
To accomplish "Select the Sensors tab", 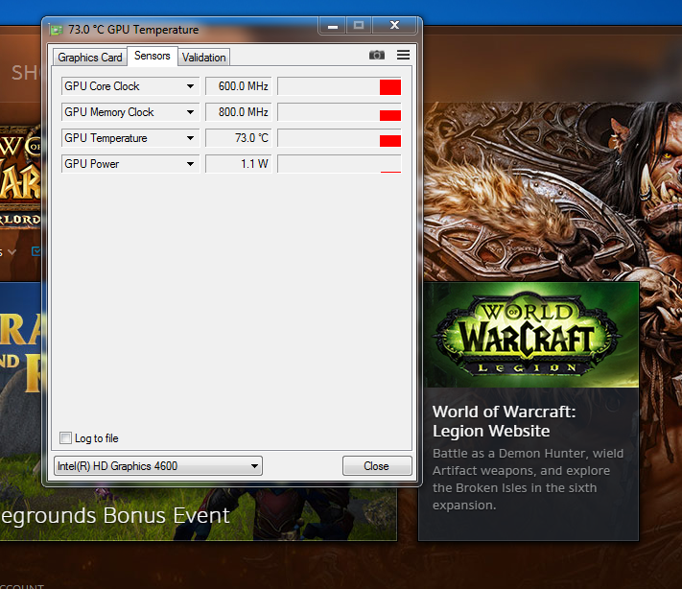I will point(153,56).
